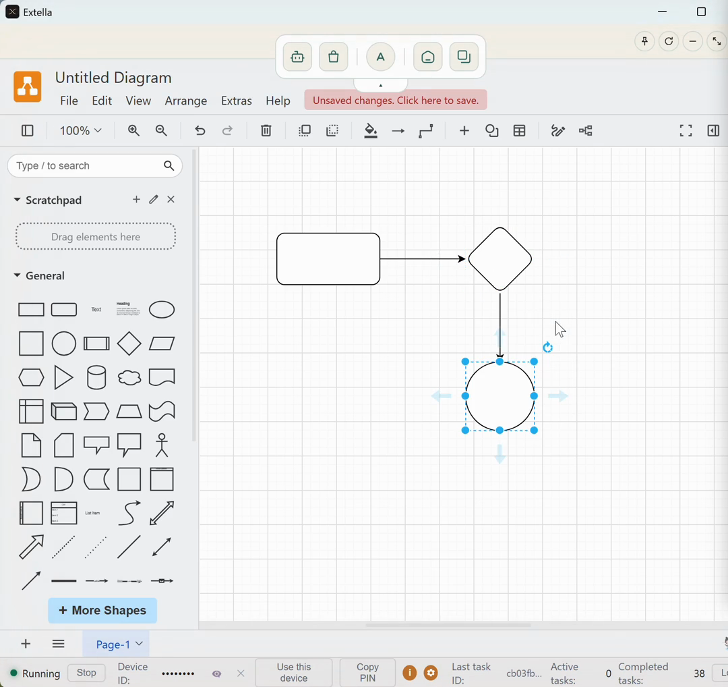
Task: Open the Extras menu
Action: point(237,101)
